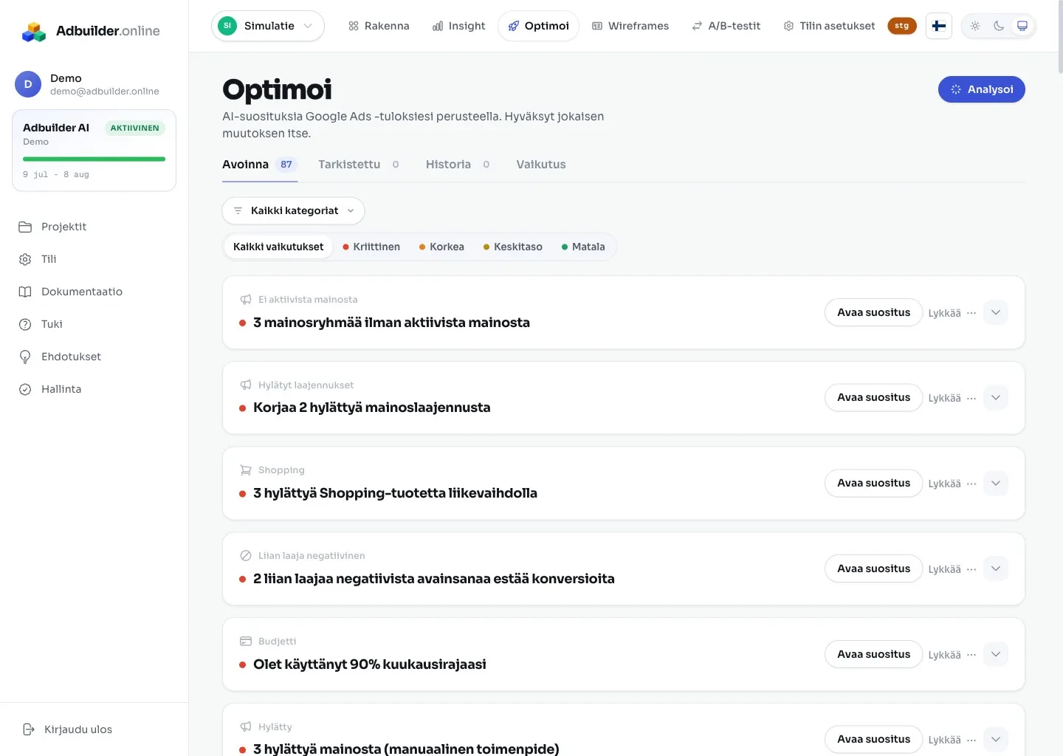The image size is (1063, 756).
Task: Select system theme monitor icon
Action: pyautogui.click(x=1022, y=26)
